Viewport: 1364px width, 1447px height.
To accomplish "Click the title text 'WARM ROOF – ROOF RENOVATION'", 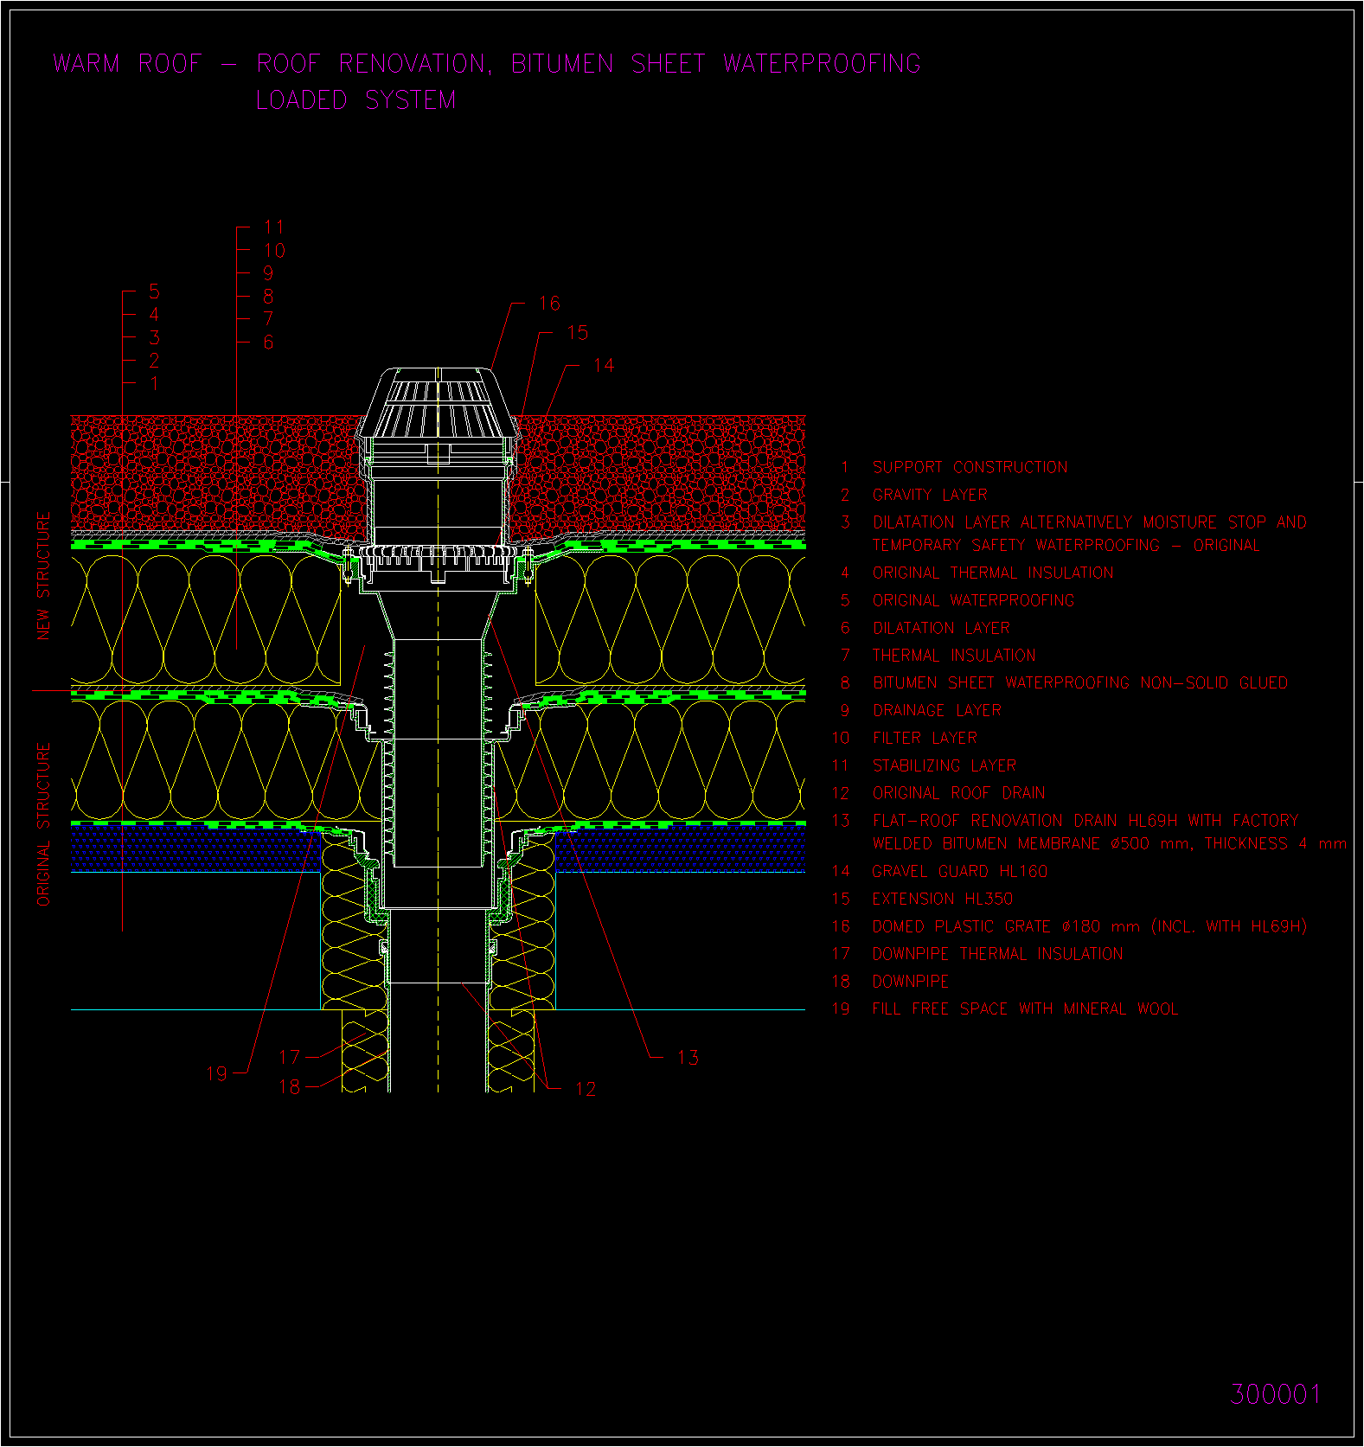I will pos(271,64).
